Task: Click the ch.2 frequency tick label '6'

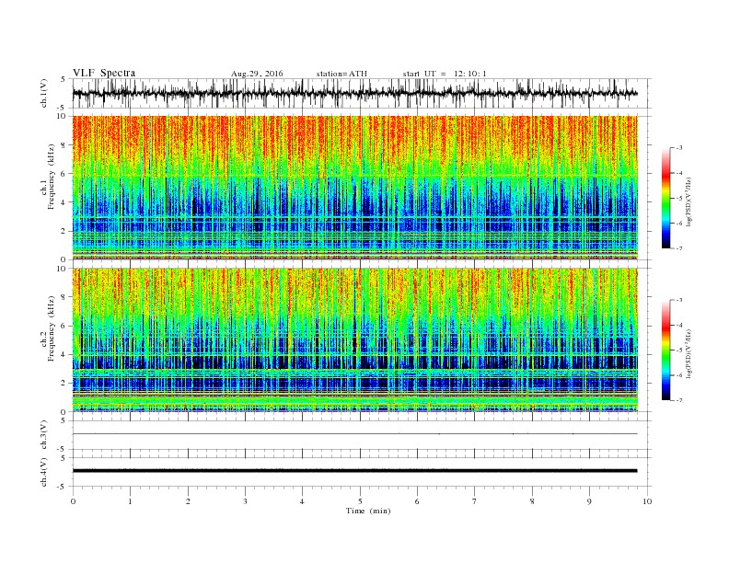Action: pyautogui.click(x=64, y=326)
